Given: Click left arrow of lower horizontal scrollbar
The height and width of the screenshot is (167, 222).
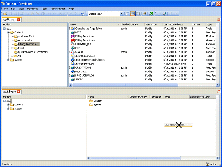Looking at the screenshot, I should (x=89, y=158).
